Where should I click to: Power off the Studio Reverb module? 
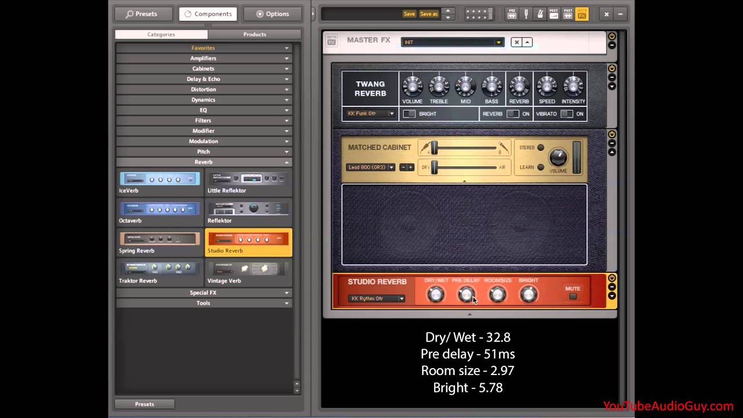612,278
